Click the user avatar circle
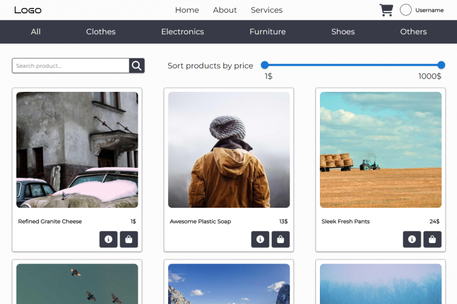This screenshot has width=457, height=304. click(x=406, y=10)
